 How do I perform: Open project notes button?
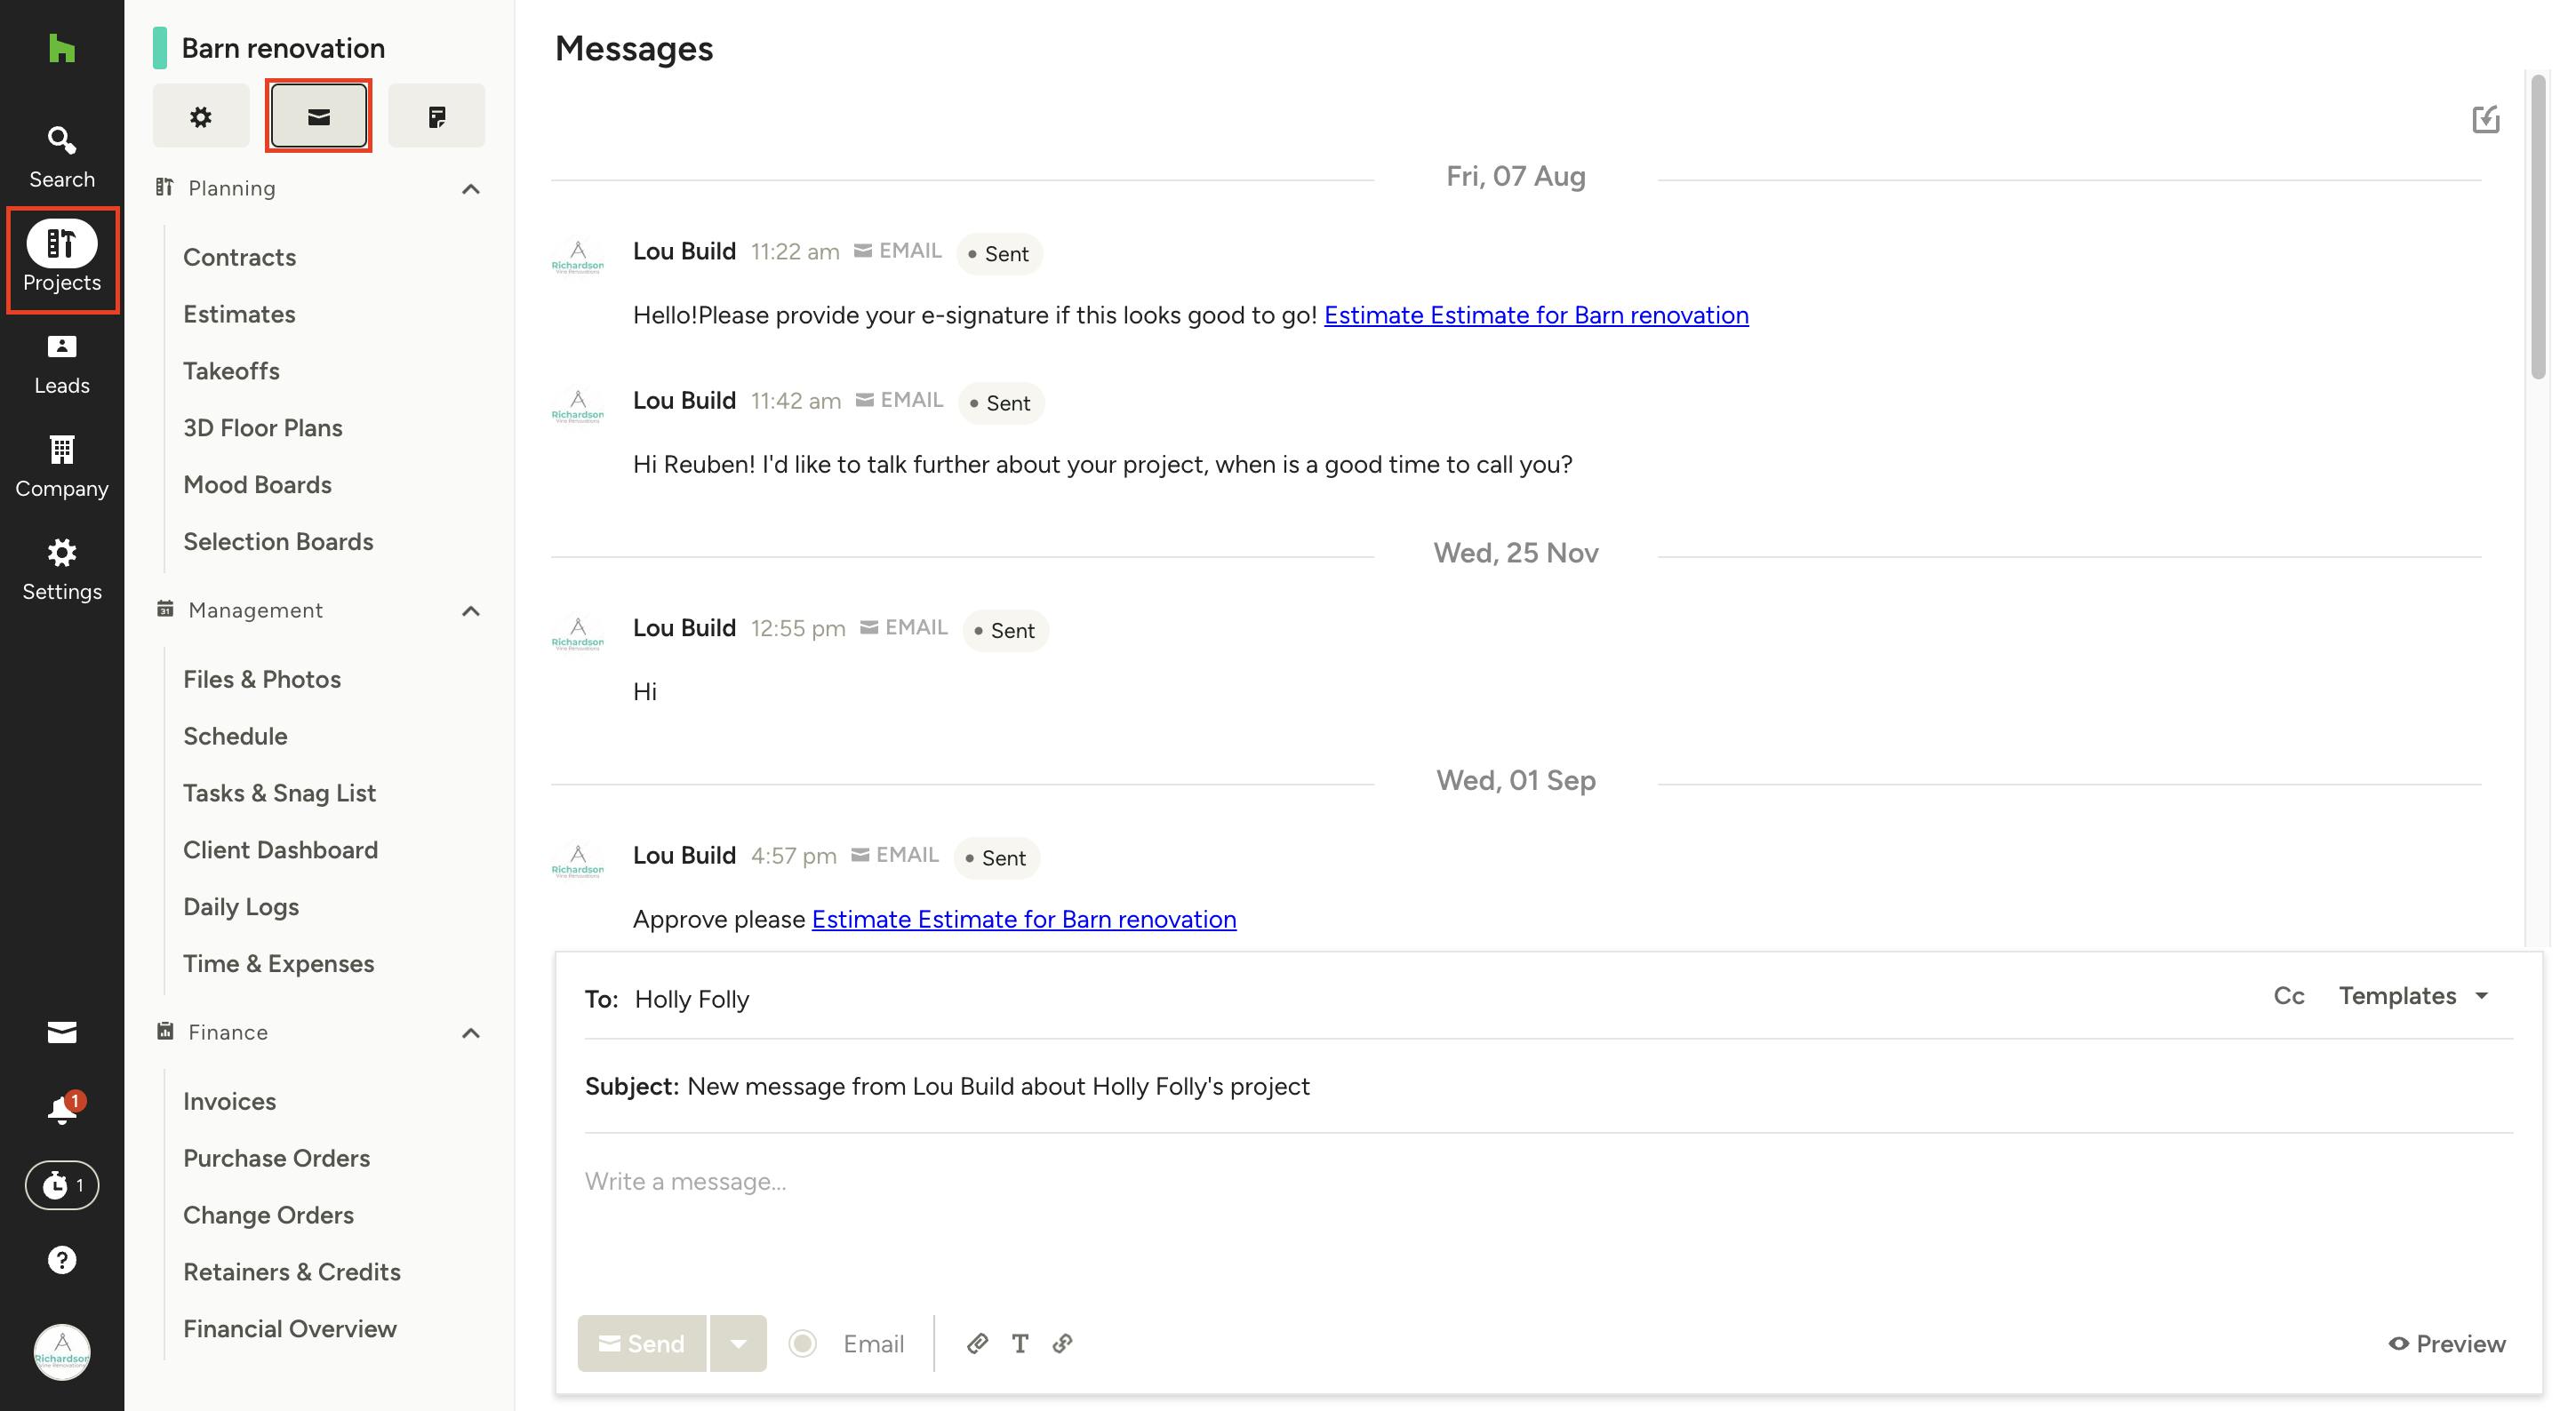pyautogui.click(x=437, y=116)
